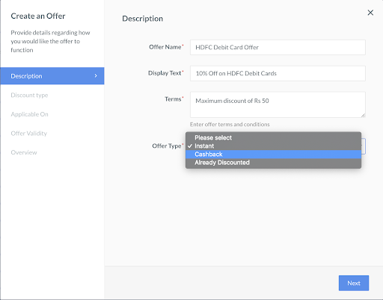
Task: Select the Cashback offer type option
Action: tap(273, 154)
